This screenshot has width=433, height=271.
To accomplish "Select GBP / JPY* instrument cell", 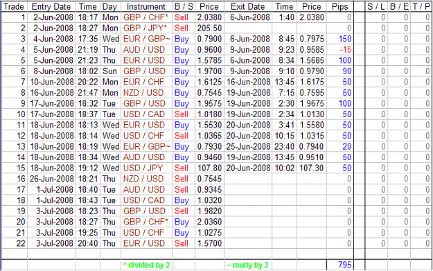I will click(145, 28).
